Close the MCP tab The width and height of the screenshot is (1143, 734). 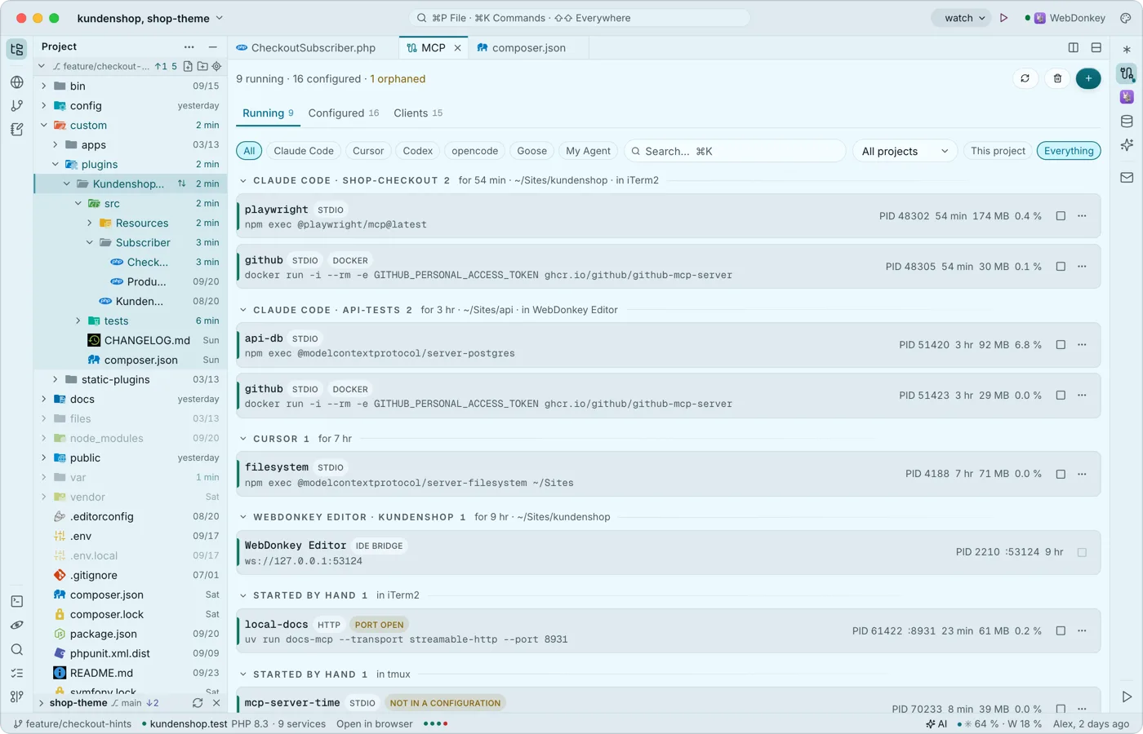[457, 48]
